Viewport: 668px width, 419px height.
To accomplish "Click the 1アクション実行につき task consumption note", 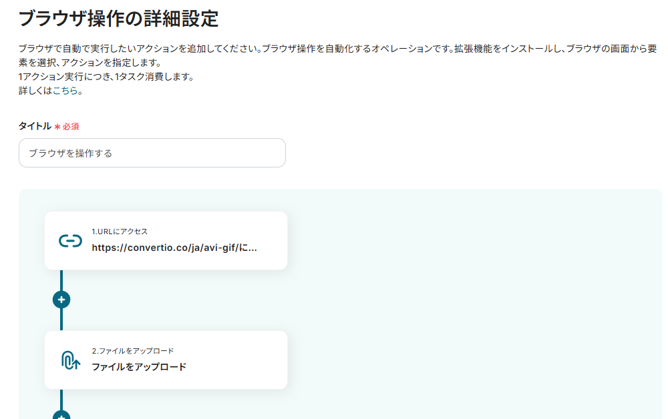I will tap(106, 77).
